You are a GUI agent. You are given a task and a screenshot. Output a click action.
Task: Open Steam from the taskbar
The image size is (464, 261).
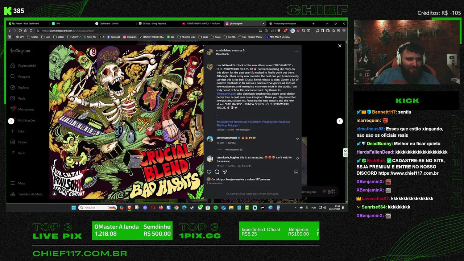[x=192, y=208]
